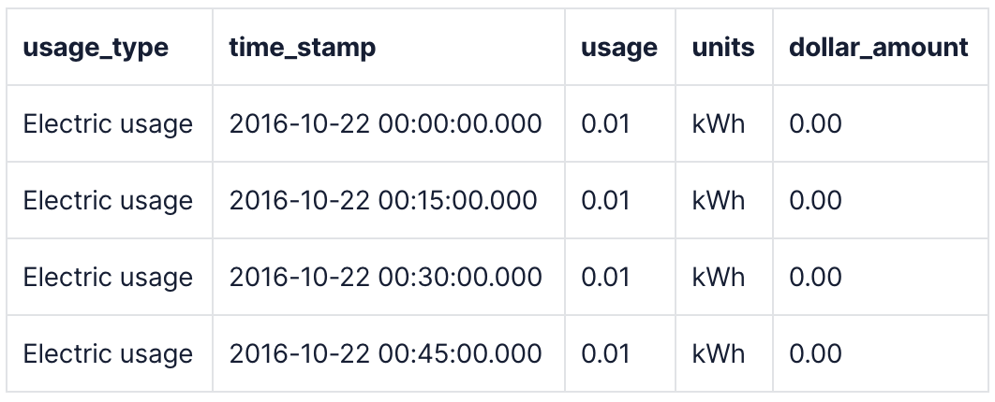
Task: Select Electric usage in the 00:45:00 row
Action: coord(108,353)
